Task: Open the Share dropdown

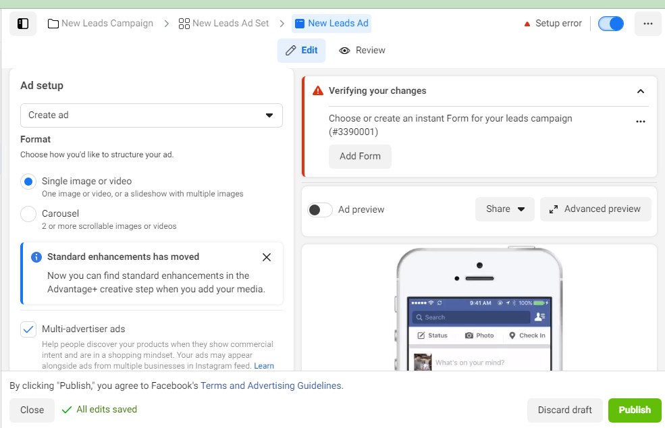Action: click(x=505, y=209)
